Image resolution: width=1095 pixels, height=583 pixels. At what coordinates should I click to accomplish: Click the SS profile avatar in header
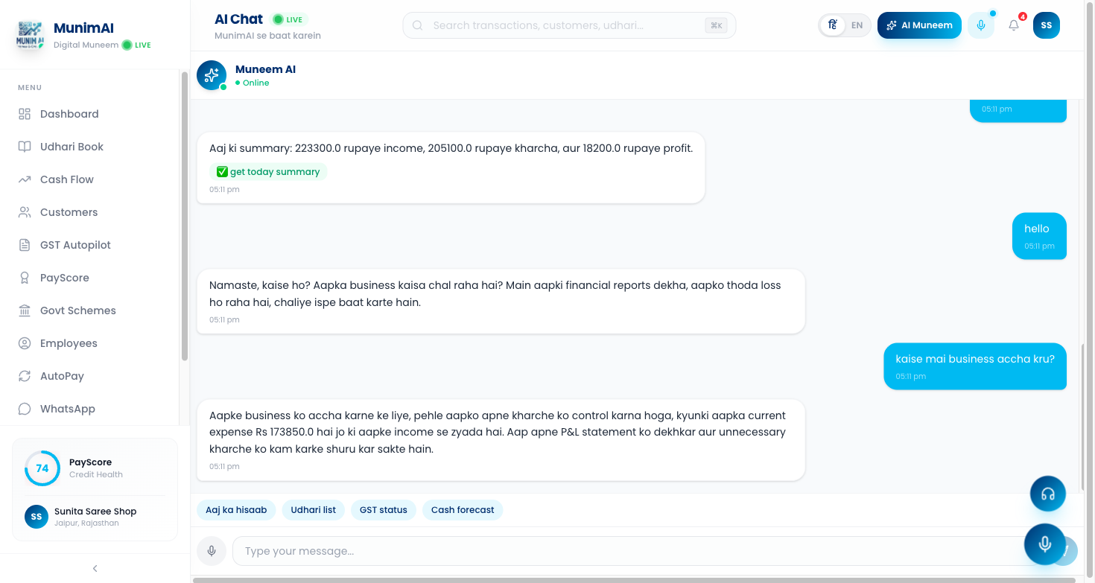pyautogui.click(x=1046, y=25)
